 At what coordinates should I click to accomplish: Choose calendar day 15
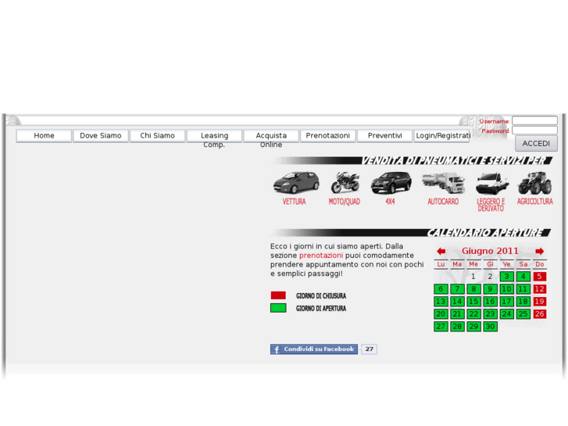[473, 301]
